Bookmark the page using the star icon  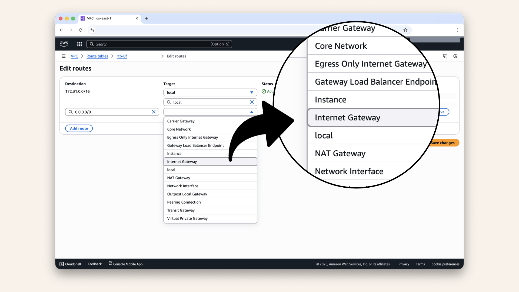[x=405, y=30]
